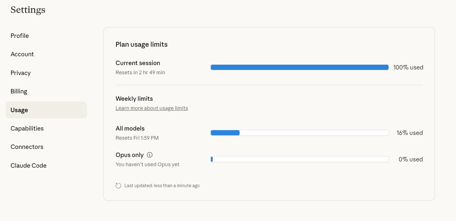
Task: Open Claude Code settings
Action: click(x=28, y=165)
